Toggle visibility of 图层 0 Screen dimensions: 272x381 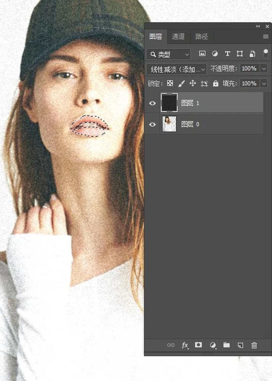(x=153, y=124)
